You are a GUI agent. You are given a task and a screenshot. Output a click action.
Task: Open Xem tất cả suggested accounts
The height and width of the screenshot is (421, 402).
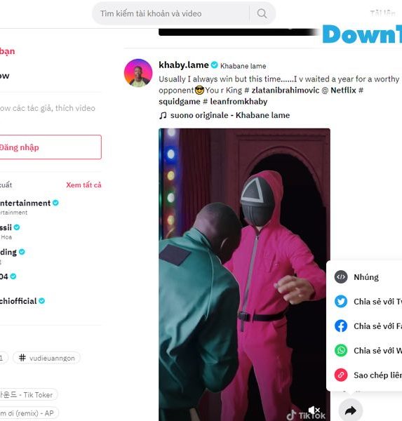click(83, 185)
